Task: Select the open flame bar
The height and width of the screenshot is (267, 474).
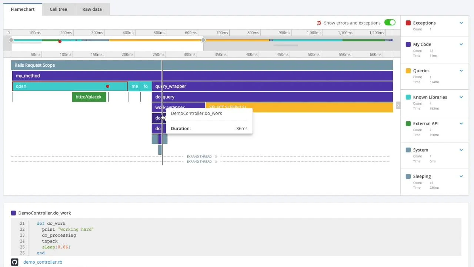Action: point(70,86)
